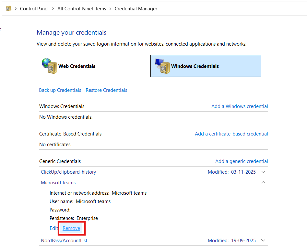The image size is (307, 249).
Task: Open the Web Credentials view
Action: 77,66
